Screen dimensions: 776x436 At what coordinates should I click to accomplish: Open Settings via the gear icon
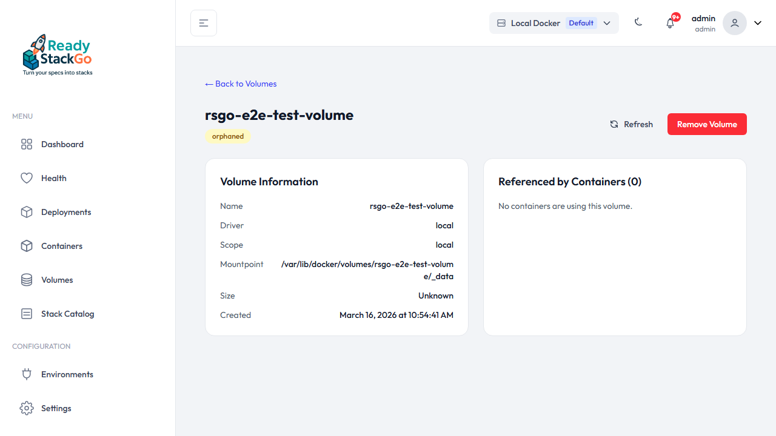click(x=27, y=408)
